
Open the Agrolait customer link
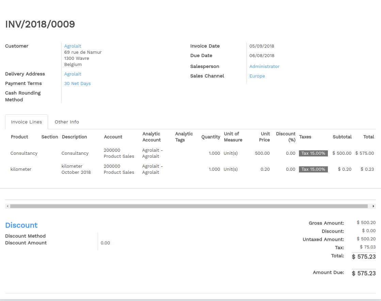73,46
